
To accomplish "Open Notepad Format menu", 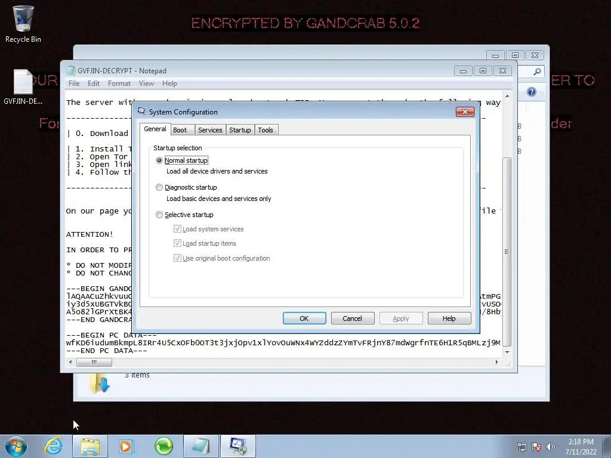I will click(x=119, y=83).
